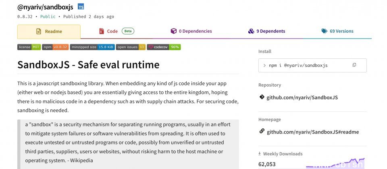View the 0 Dependencies tab

195,31
